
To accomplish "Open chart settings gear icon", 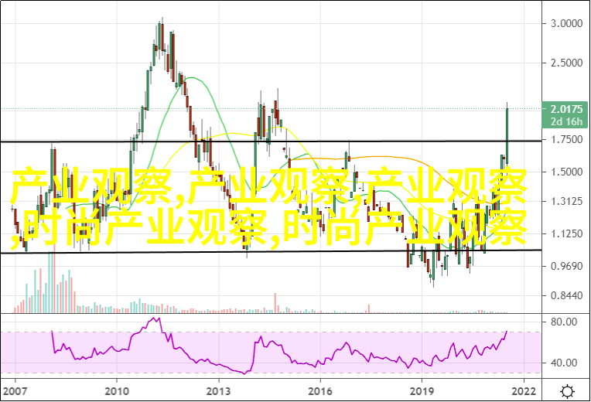I will click(567, 390).
